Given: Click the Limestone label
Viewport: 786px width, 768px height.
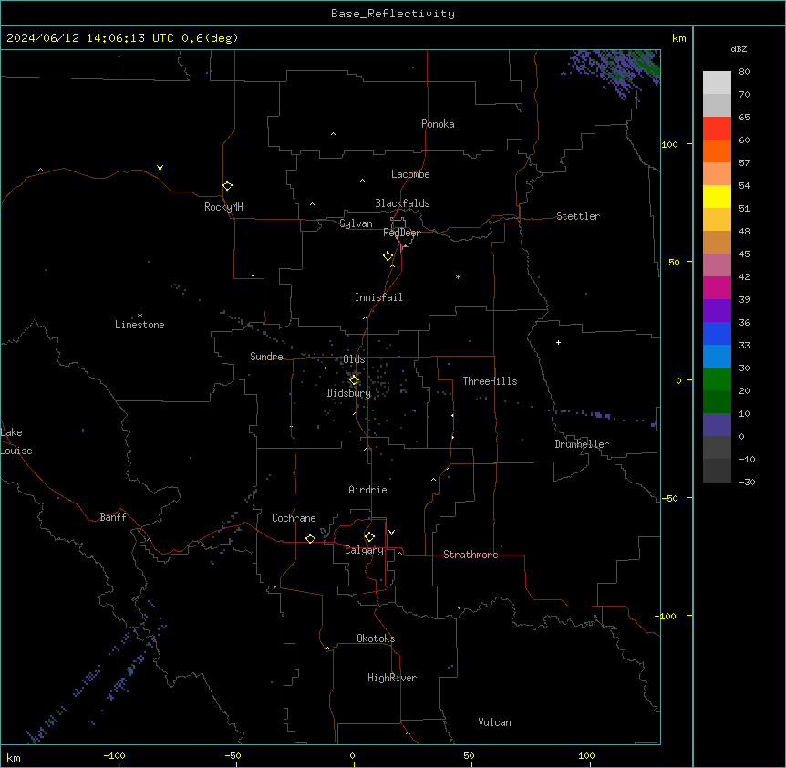Looking at the screenshot, I should [140, 325].
